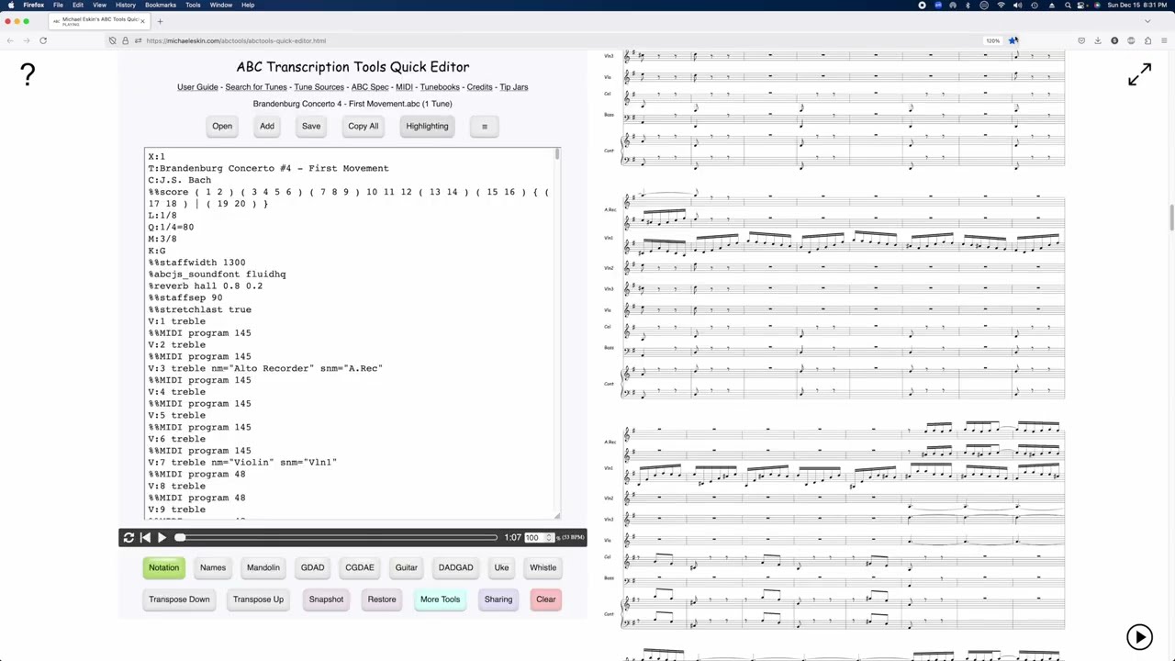
Task: Close the ABC Tools tab
Action: (x=142, y=21)
